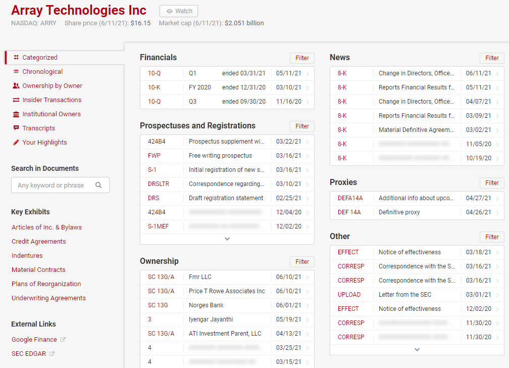
Task: Filter the Other section
Action: (492, 237)
